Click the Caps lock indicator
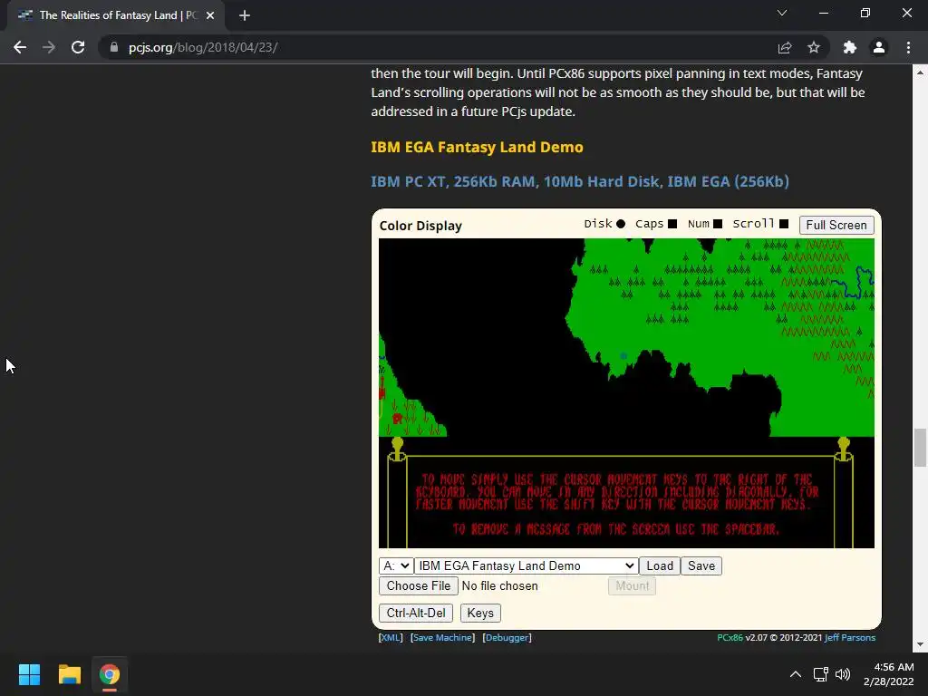Viewport: 928px width, 696px height. 672,224
